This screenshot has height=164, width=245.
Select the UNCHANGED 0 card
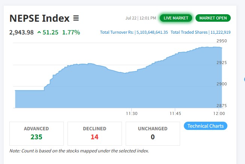coord(153,133)
